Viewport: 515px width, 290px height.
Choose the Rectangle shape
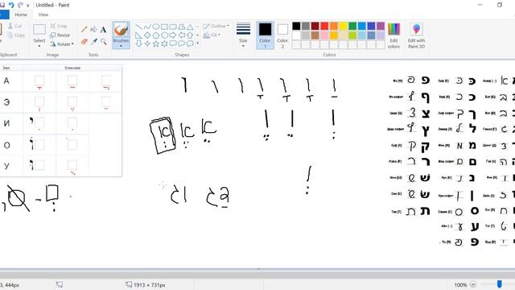pyautogui.click(x=164, y=27)
